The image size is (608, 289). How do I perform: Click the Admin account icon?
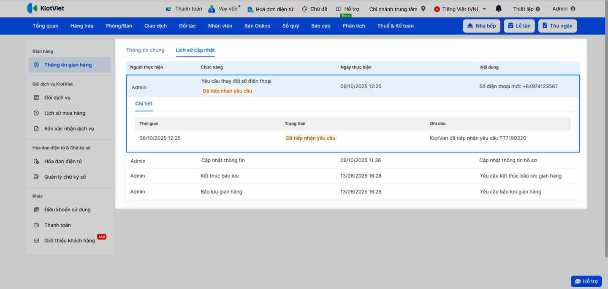(x=573, y=9)
